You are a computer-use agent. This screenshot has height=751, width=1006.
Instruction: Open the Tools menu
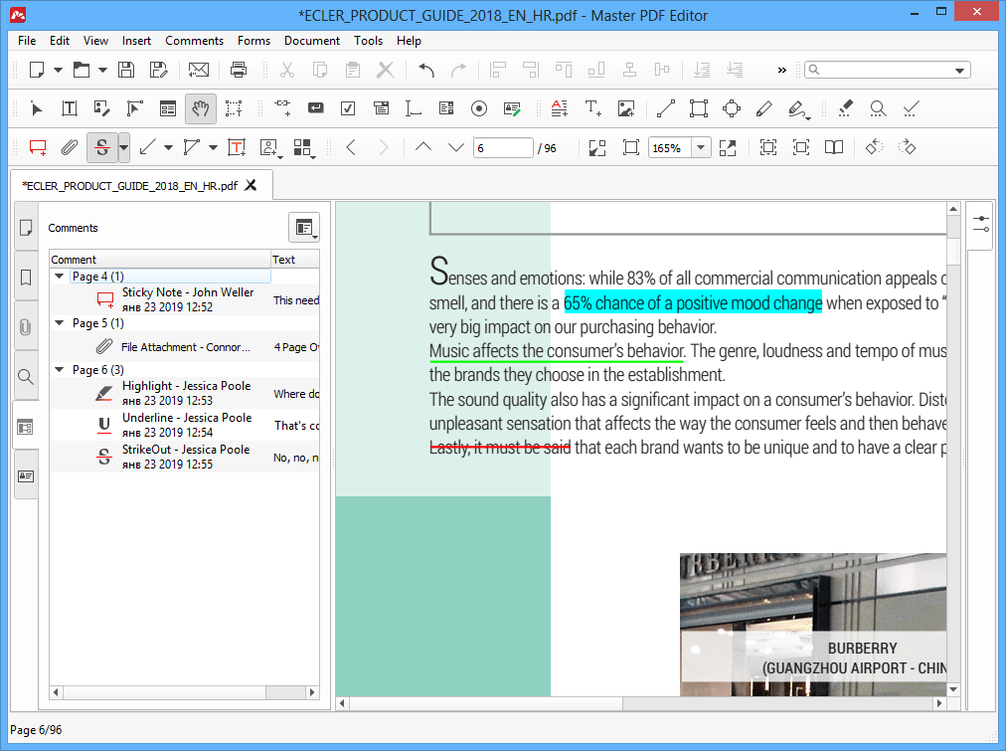pos(368,41)
